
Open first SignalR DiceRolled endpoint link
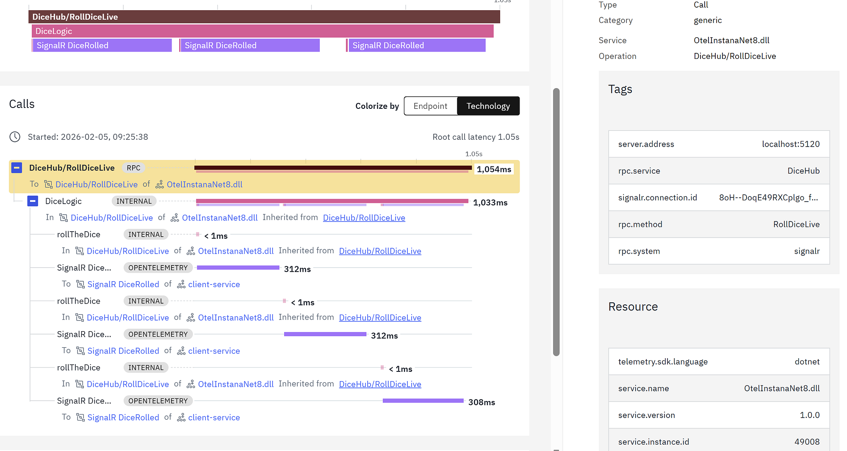pyautogui.click(x=123, y=285)
